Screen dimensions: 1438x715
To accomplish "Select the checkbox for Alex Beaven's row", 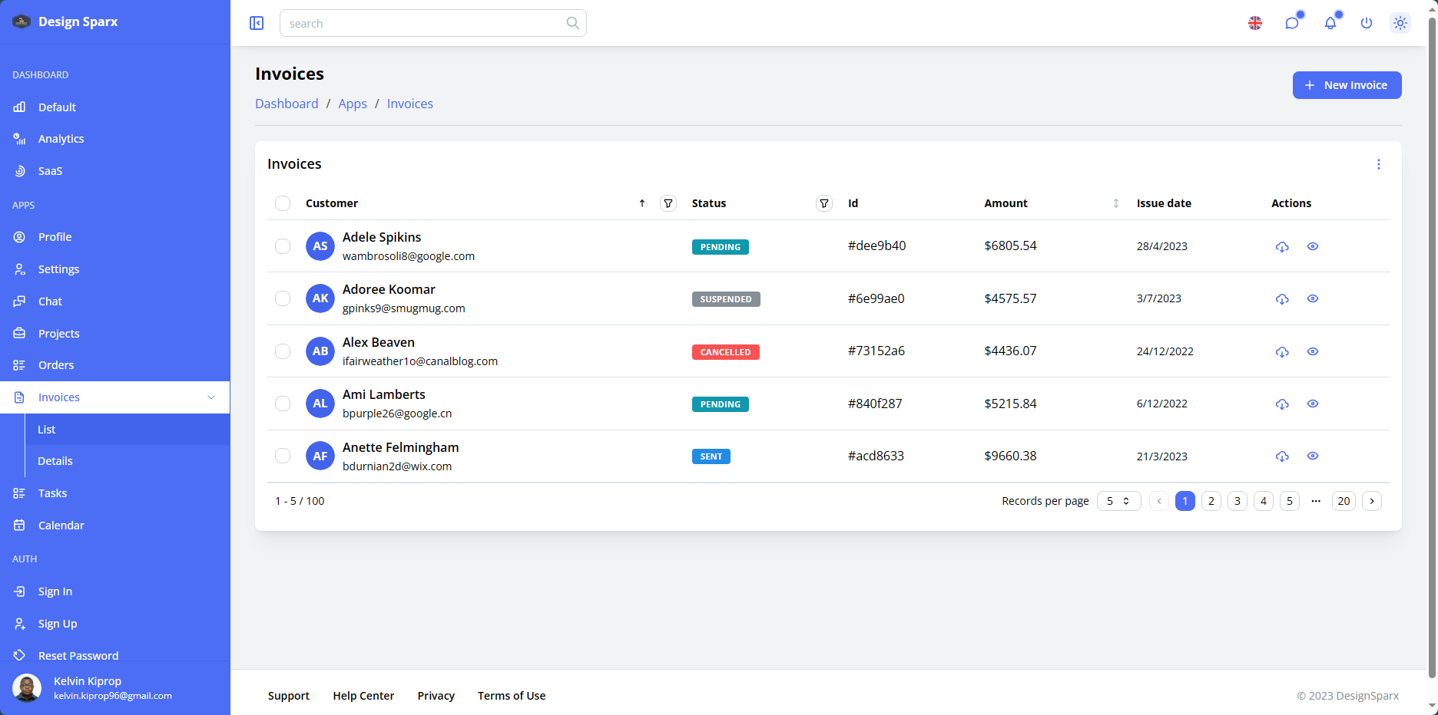I will 283,351.
